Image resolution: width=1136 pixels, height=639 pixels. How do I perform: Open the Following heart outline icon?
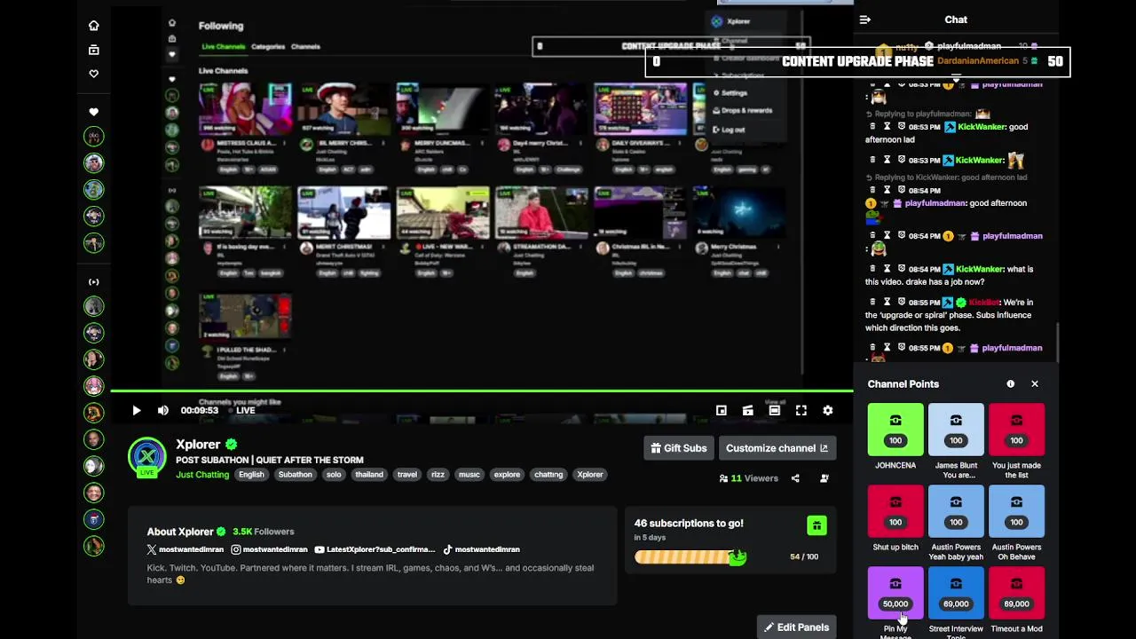point(94,75)
